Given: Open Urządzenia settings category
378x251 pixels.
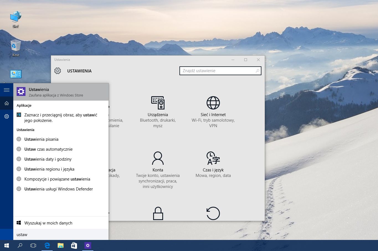Looking at the screenshot, I should click(158, 112).
